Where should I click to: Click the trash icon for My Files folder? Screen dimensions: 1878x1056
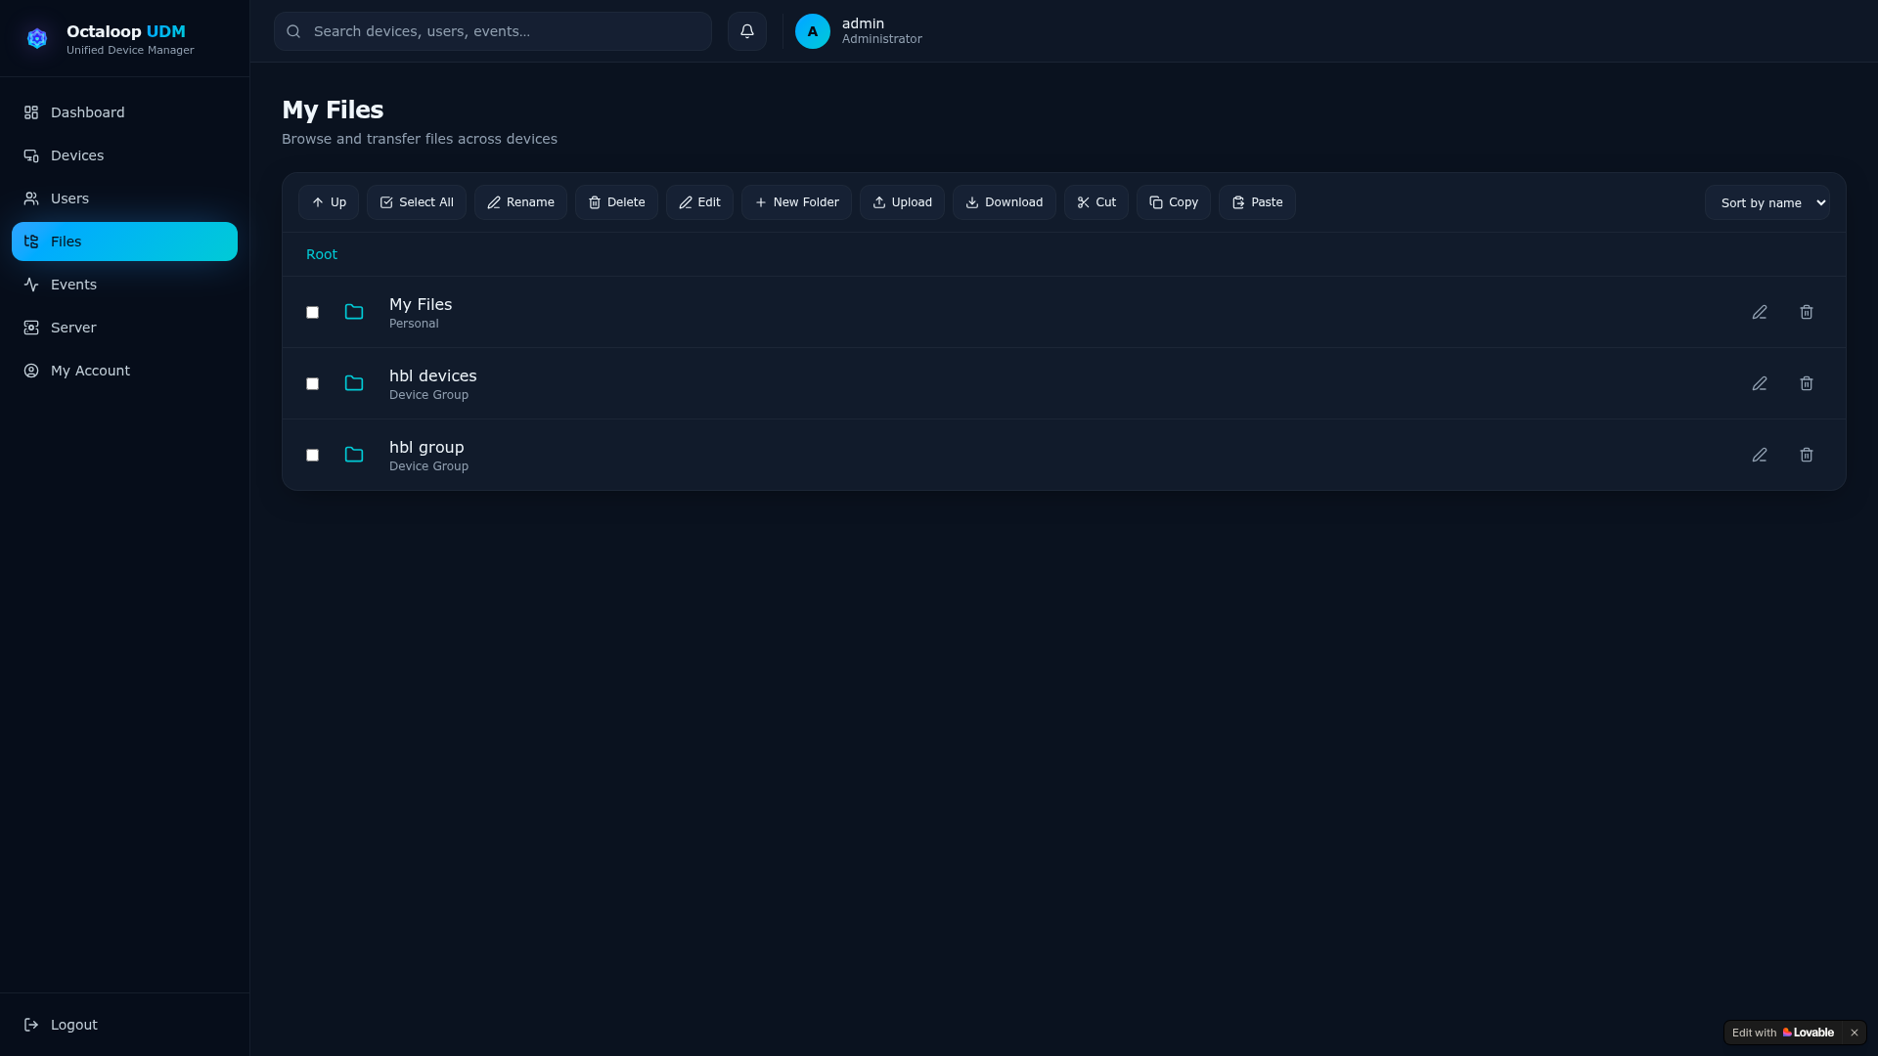click(1806, 312)
